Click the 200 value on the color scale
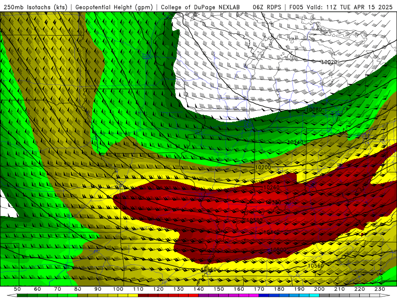Viewport: 397px width, 298px height. pos(319,289)
